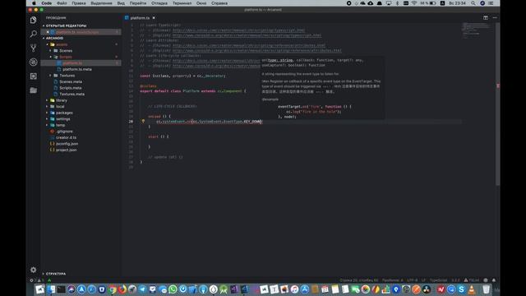526x296 pixels.
Task: Close the platform.ts editor tab
Action: coord(154,18)
